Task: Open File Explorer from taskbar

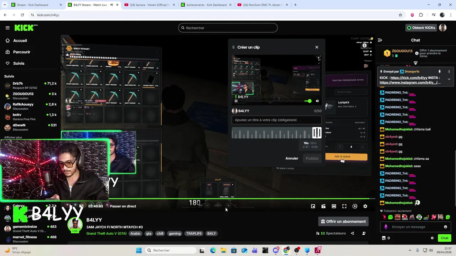Action: [x=223, y=250]
